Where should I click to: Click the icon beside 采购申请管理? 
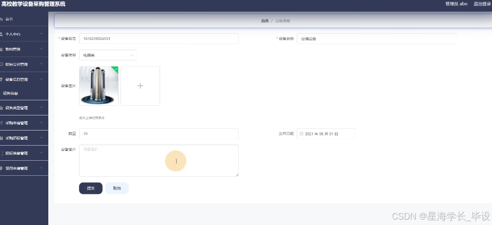pyautogui.click(x=1, y=123)
